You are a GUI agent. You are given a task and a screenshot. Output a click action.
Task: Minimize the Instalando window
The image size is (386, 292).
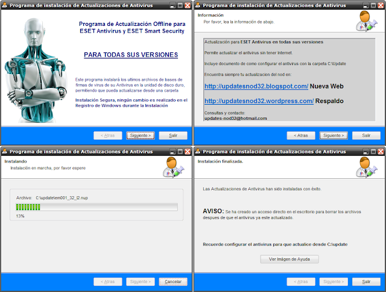click(173, 152)
